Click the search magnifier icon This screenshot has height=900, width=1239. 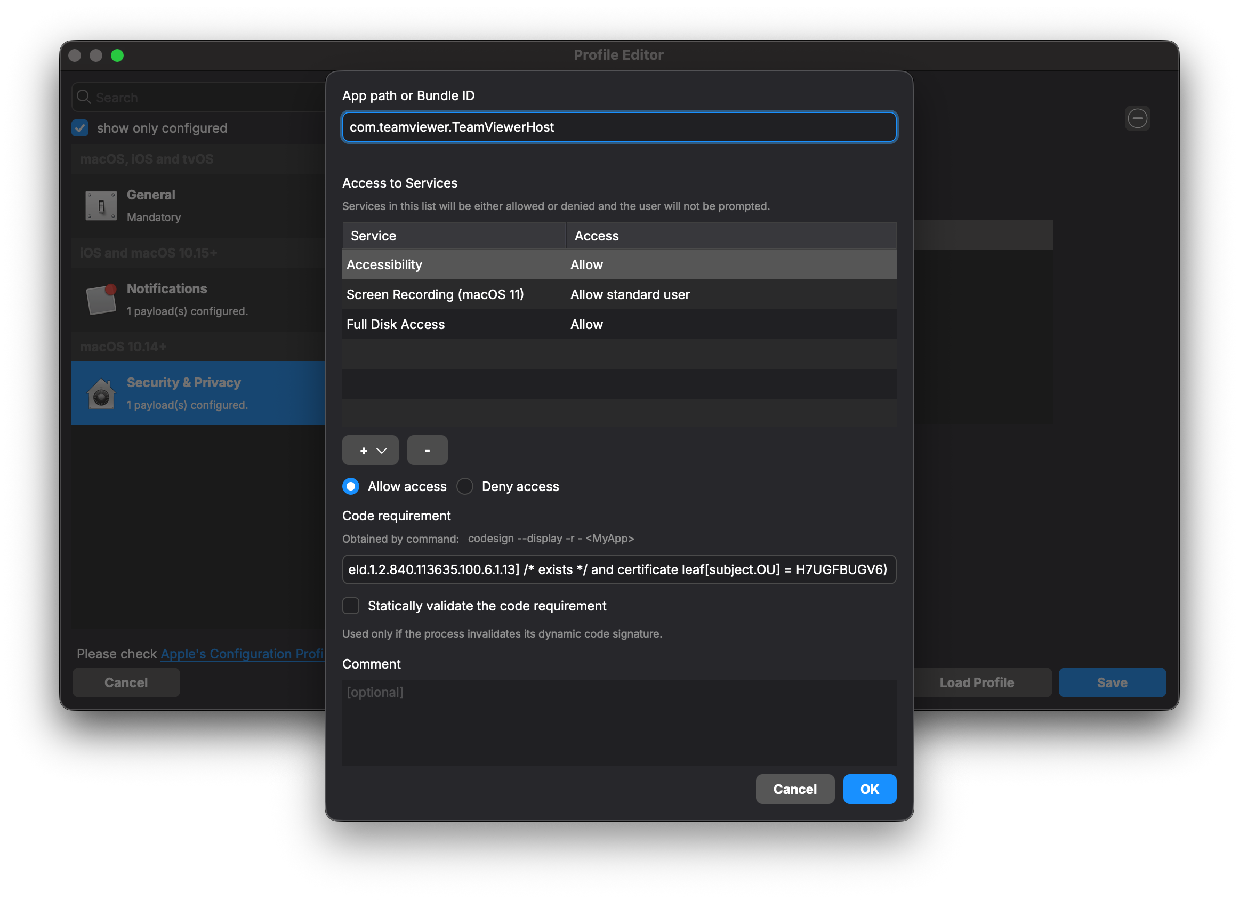click(84, 97)
